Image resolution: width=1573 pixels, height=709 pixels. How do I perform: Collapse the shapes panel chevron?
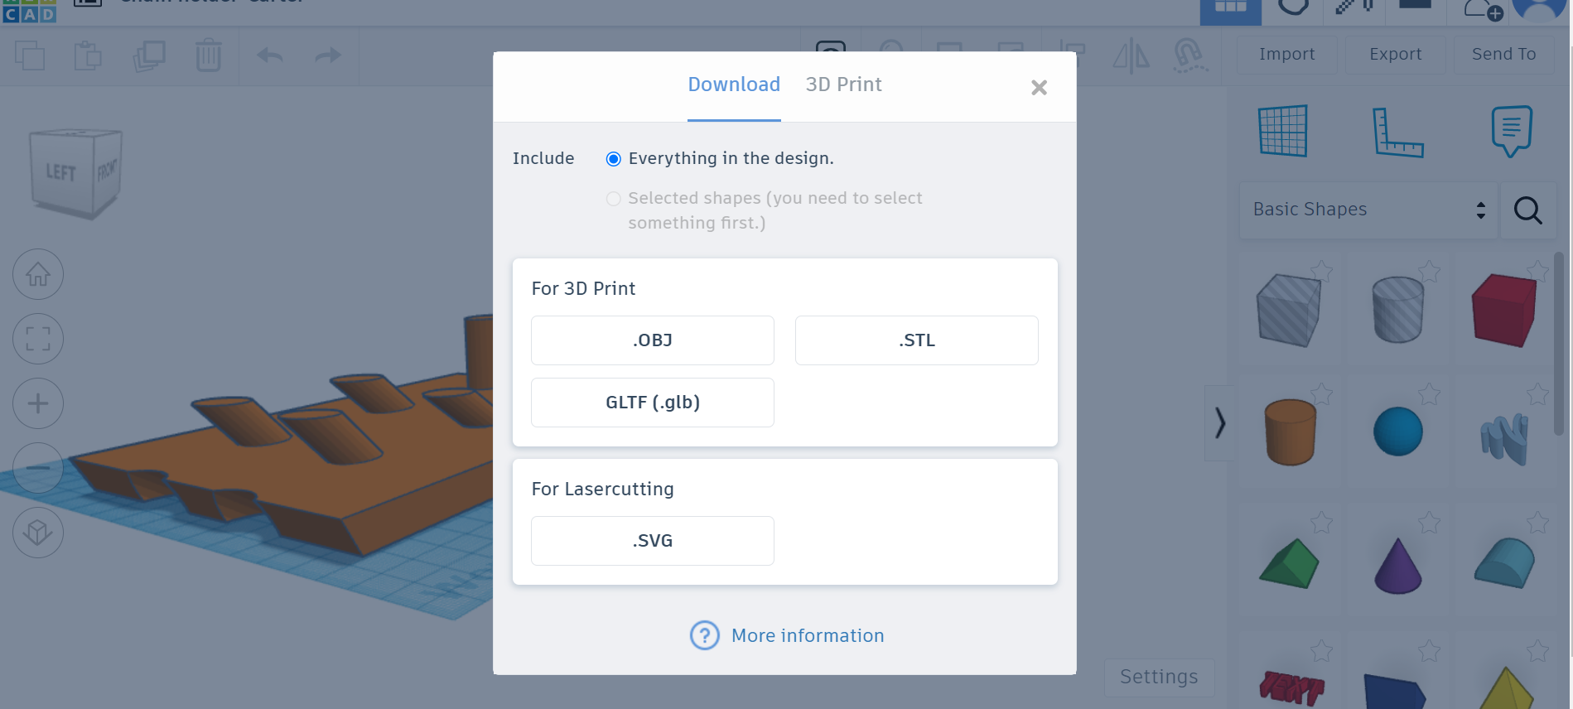pos(1219,423)
